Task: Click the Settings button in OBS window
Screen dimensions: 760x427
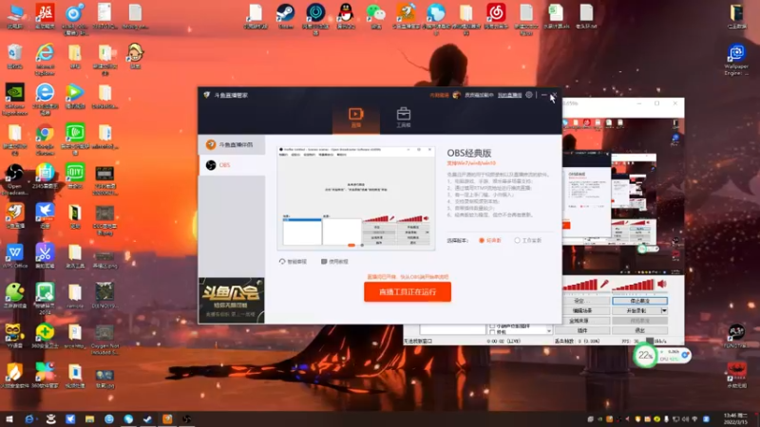Action: pos(582,301)
